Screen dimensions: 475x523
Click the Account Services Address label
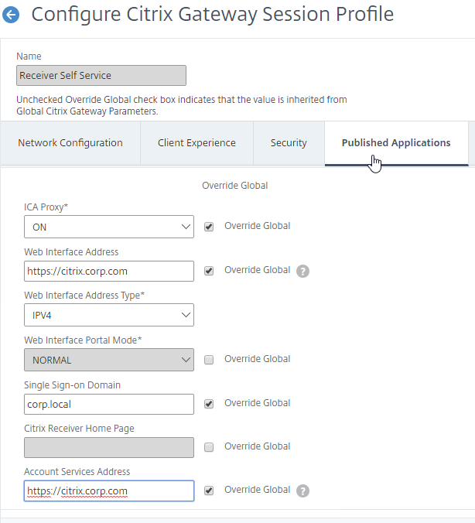[77, 472]
